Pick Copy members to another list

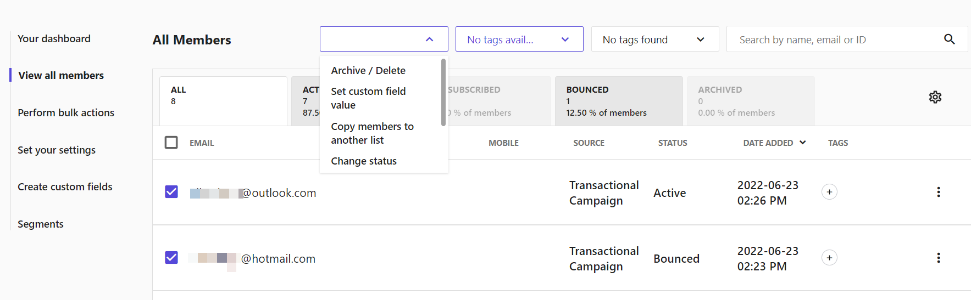point(372,133)
